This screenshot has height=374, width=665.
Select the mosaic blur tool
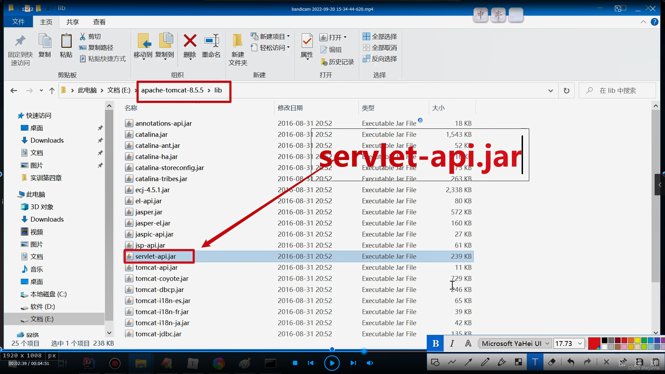coord(518,362)
